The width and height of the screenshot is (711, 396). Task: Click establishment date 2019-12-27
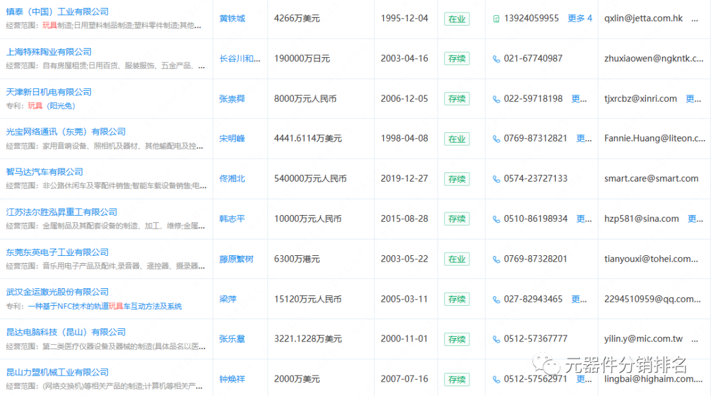(404, 179)
